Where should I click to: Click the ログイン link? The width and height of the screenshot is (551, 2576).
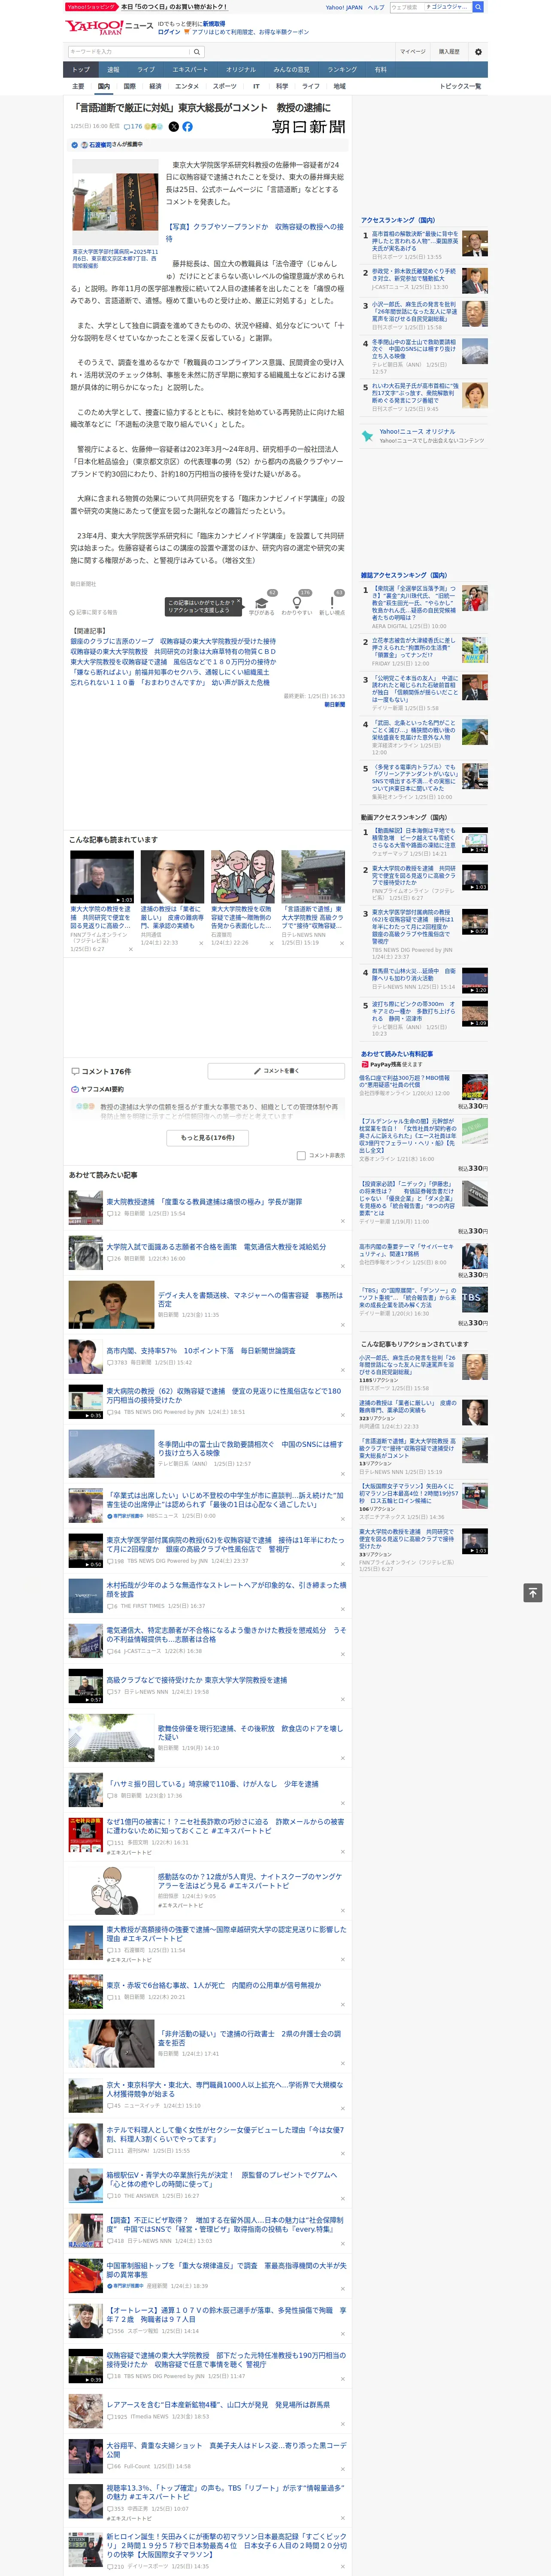pyautogui.click(x=169, y=32)
